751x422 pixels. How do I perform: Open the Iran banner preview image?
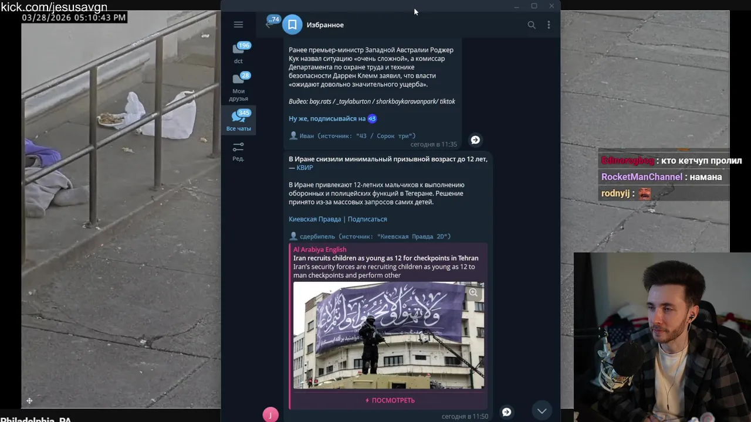click(388, 335)
